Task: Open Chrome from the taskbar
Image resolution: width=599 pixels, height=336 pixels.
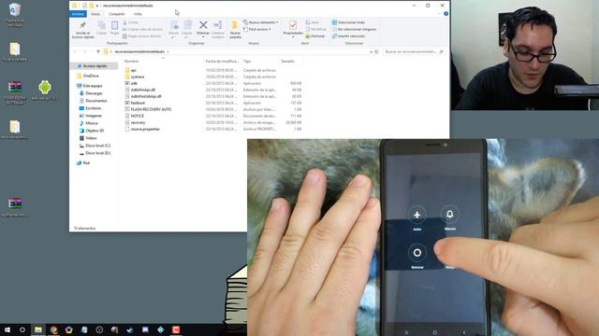Action: 53,329
